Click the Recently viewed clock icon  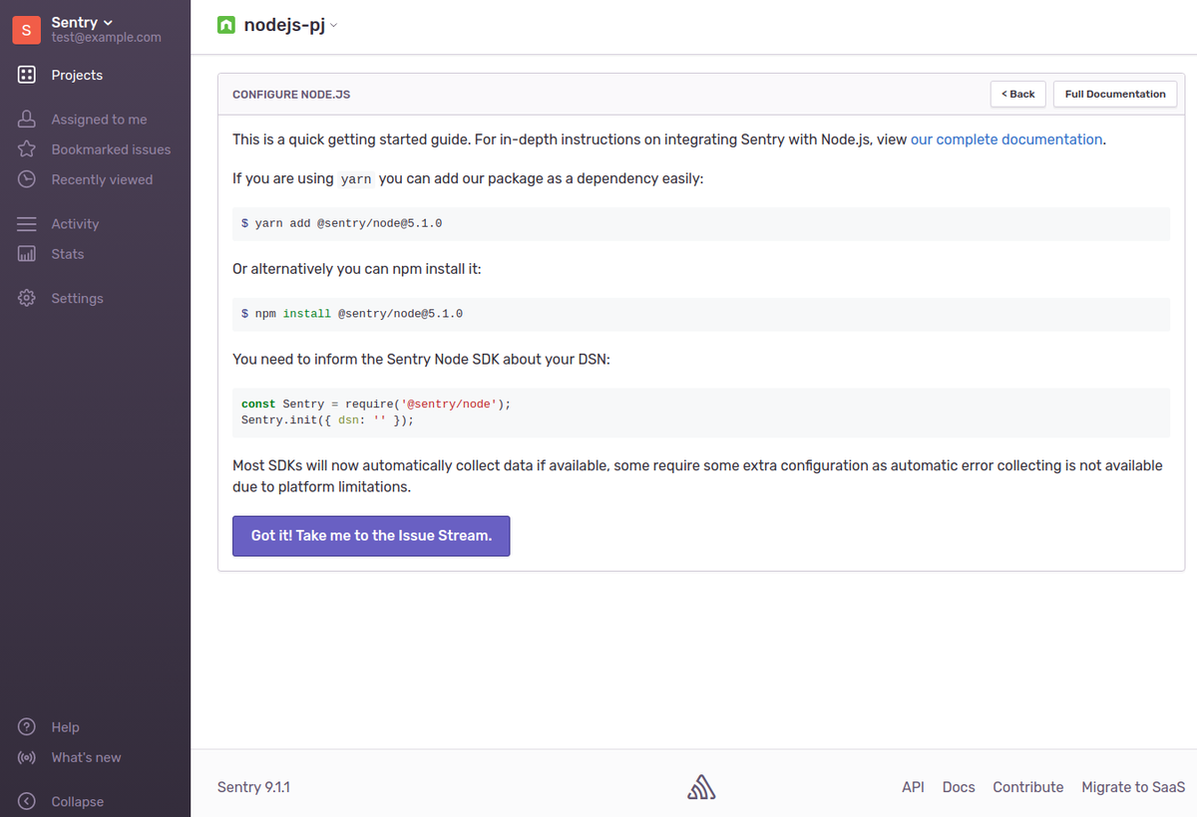click(27, 179)
